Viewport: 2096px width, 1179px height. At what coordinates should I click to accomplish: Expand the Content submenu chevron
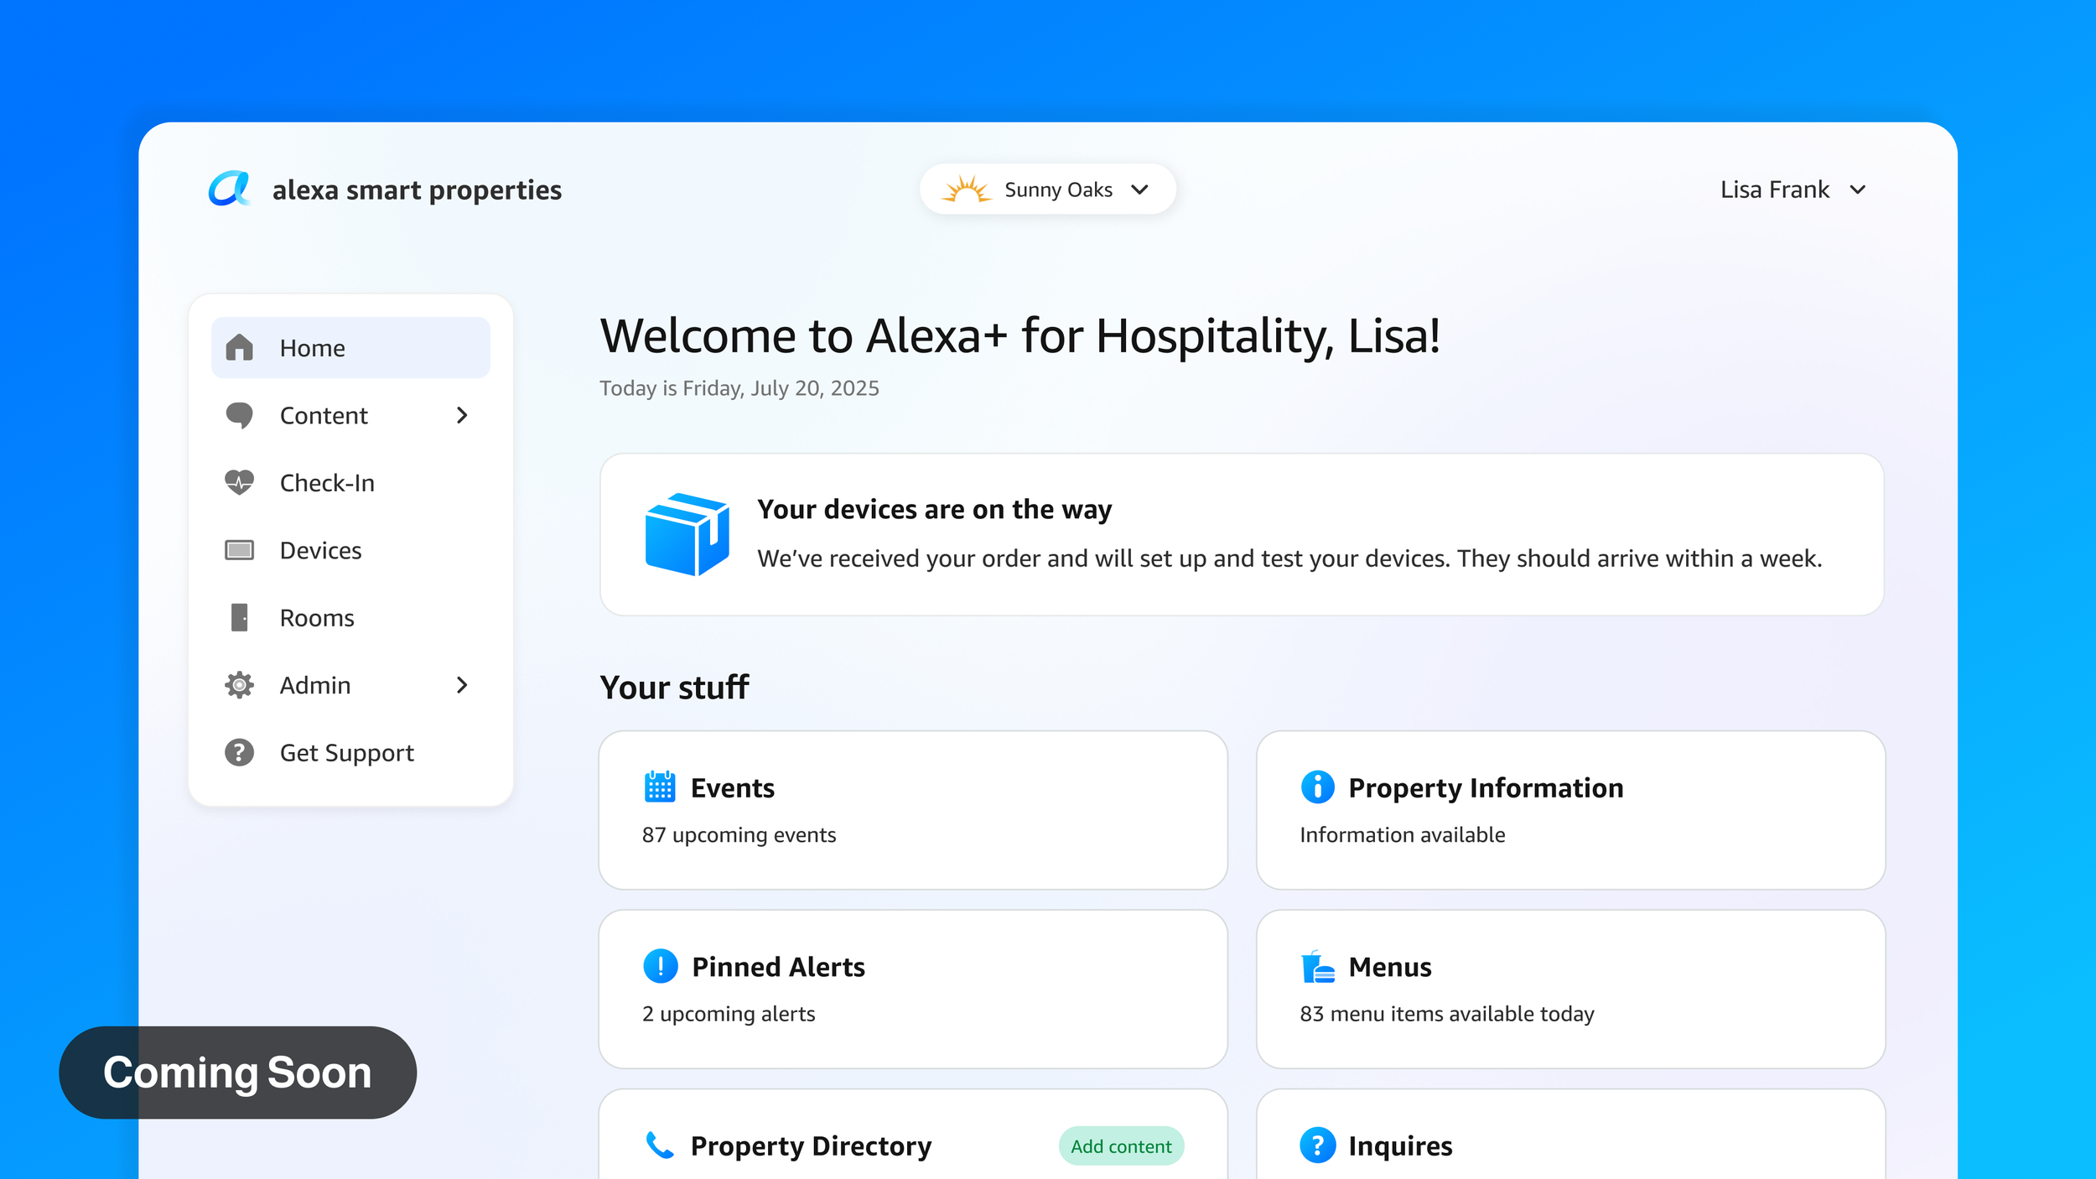[461, 415]
